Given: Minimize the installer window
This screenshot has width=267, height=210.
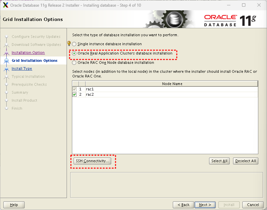Looking at the screenshot, I should 229,5.
